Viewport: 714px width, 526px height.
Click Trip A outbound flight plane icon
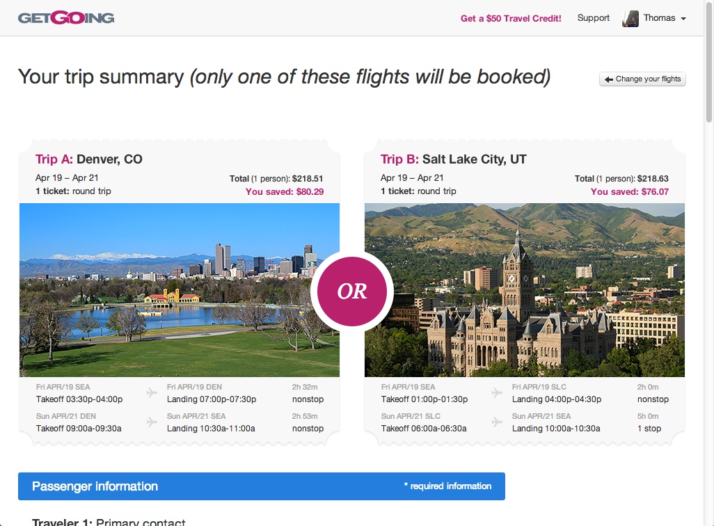tap(152, 393)
